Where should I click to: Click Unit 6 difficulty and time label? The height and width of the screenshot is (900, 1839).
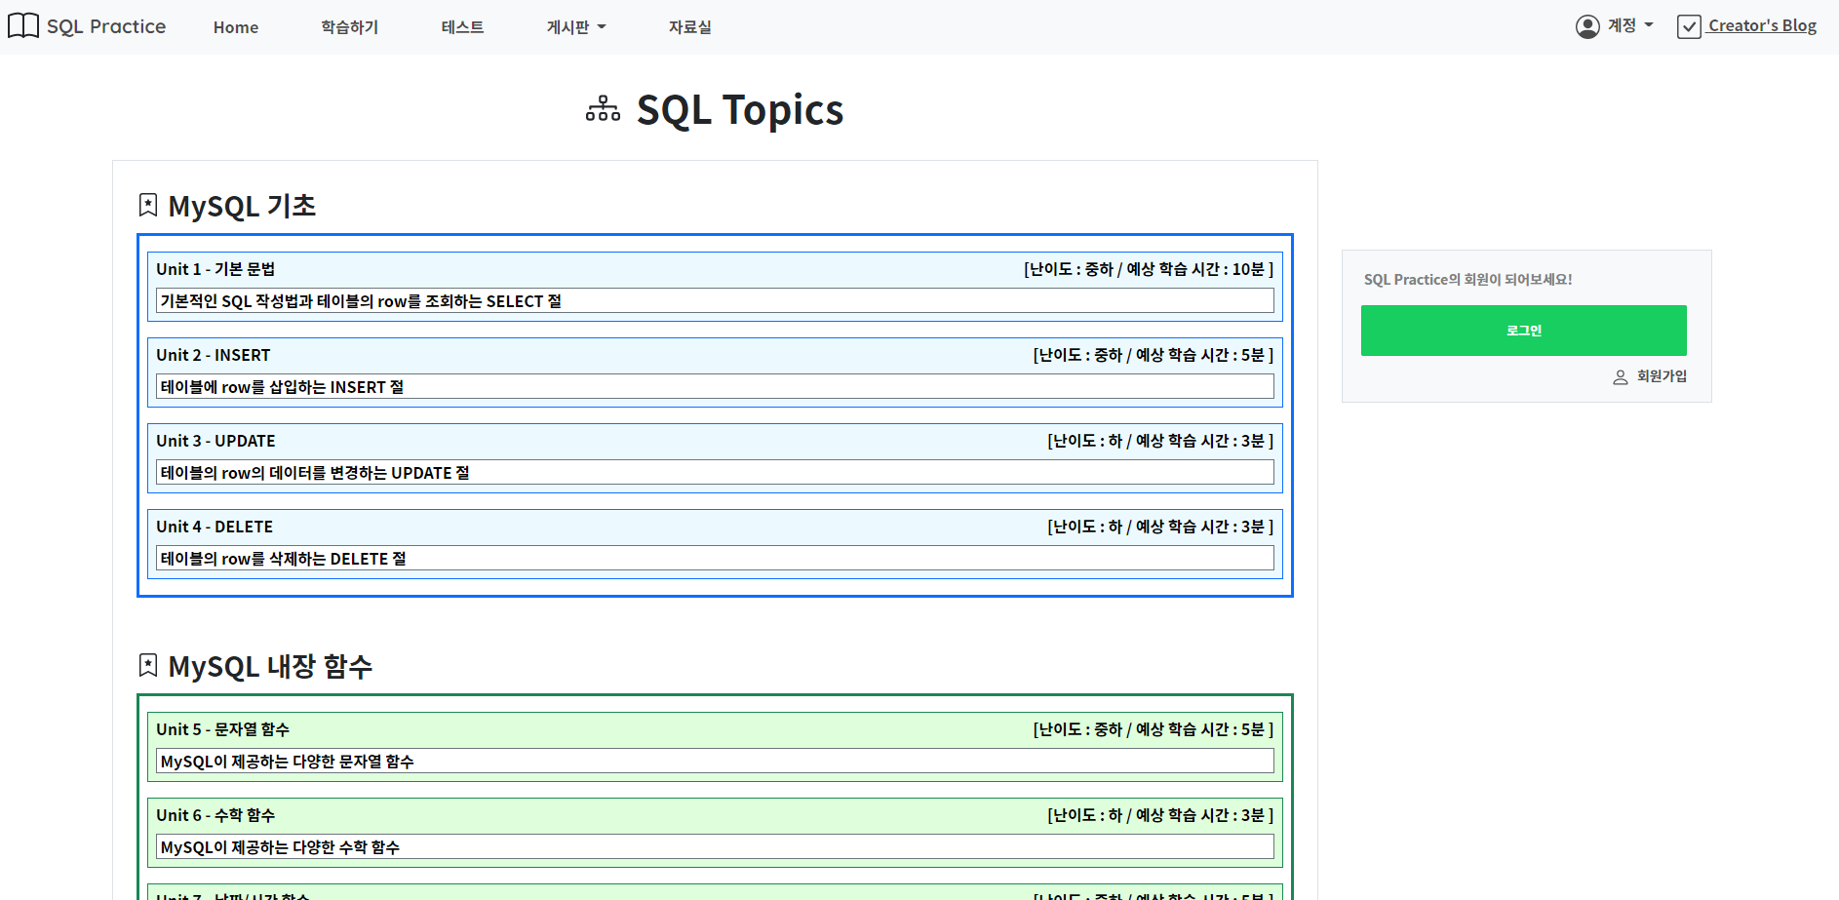coord(1160,815)
